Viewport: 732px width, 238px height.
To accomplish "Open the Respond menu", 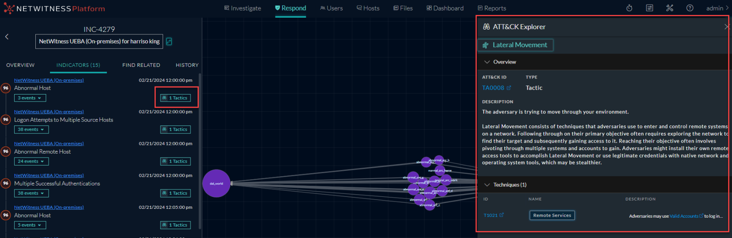I will [x=290, y=8].
